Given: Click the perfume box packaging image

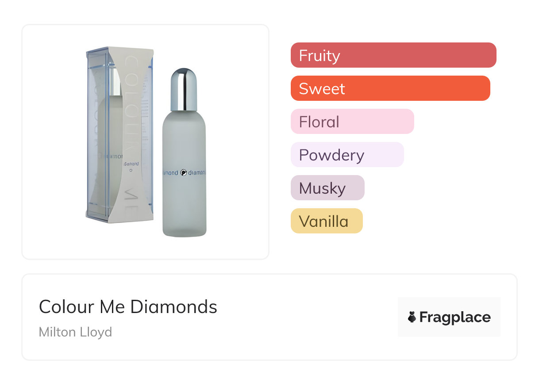Looking at the screenshot, I should click(x=119, y=133).
